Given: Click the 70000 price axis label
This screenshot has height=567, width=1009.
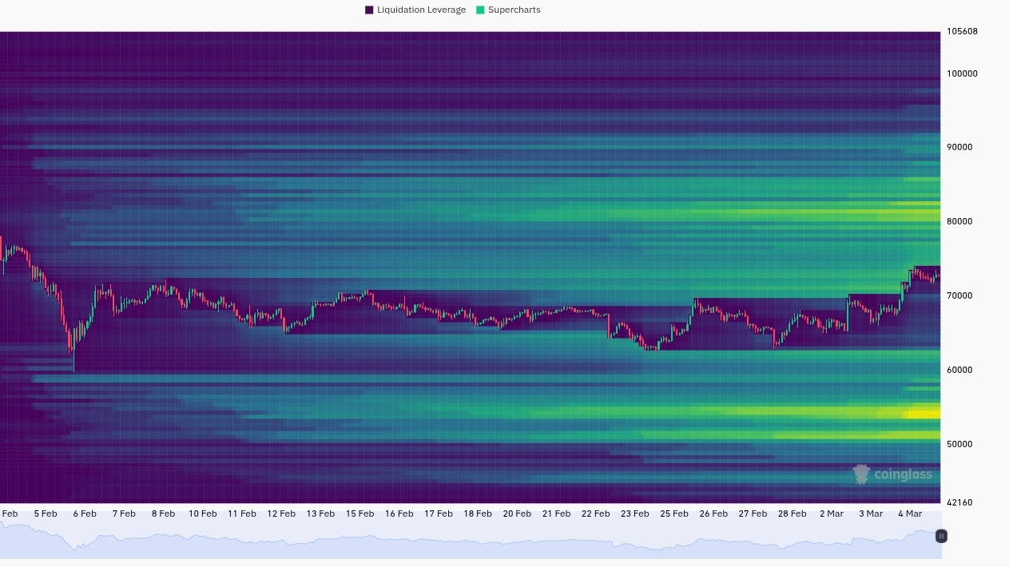Looking at the screenshot, I should 959,295.
